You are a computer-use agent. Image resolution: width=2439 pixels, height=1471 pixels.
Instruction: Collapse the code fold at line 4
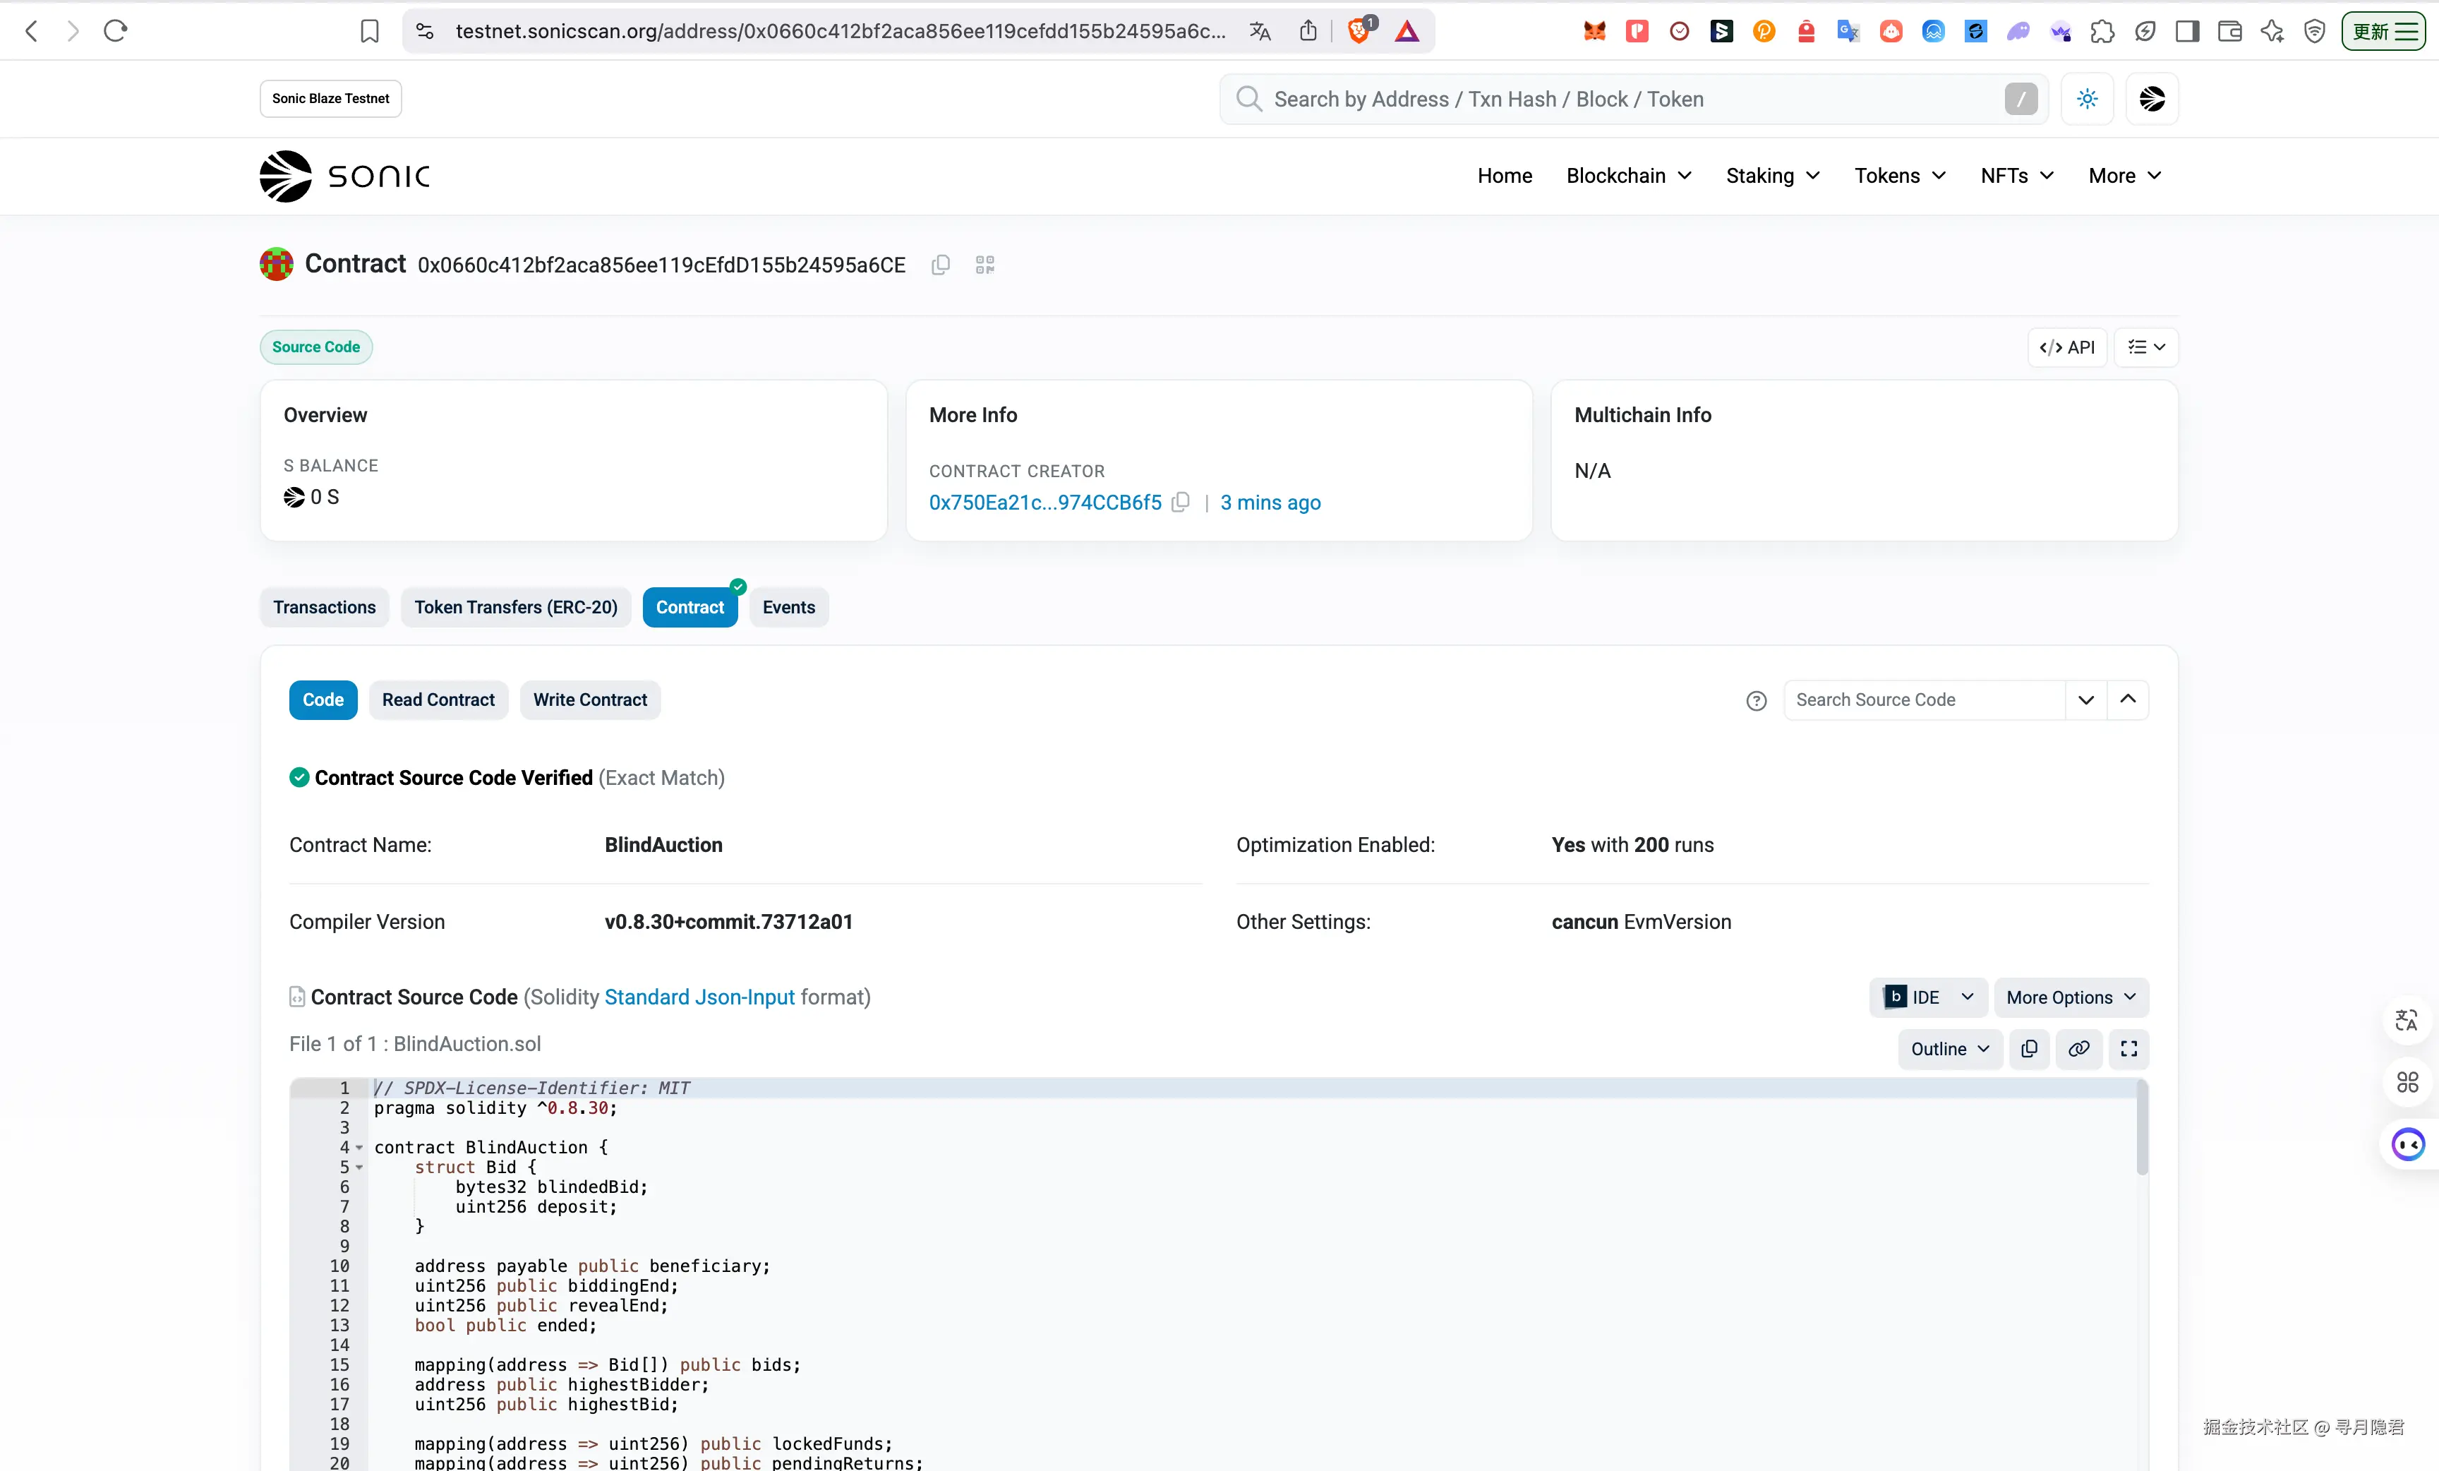tap(359, 1148)
